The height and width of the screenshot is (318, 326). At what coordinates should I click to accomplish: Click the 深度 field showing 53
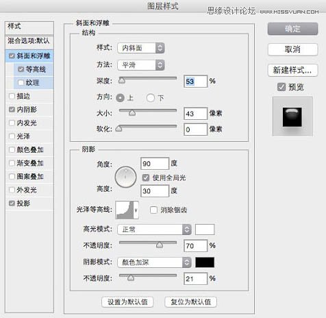click(196, 82)
